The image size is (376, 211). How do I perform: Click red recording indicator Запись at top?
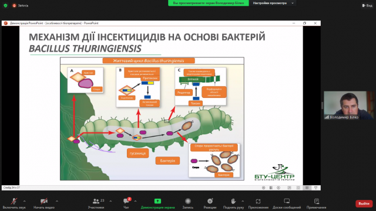point(21,5)
